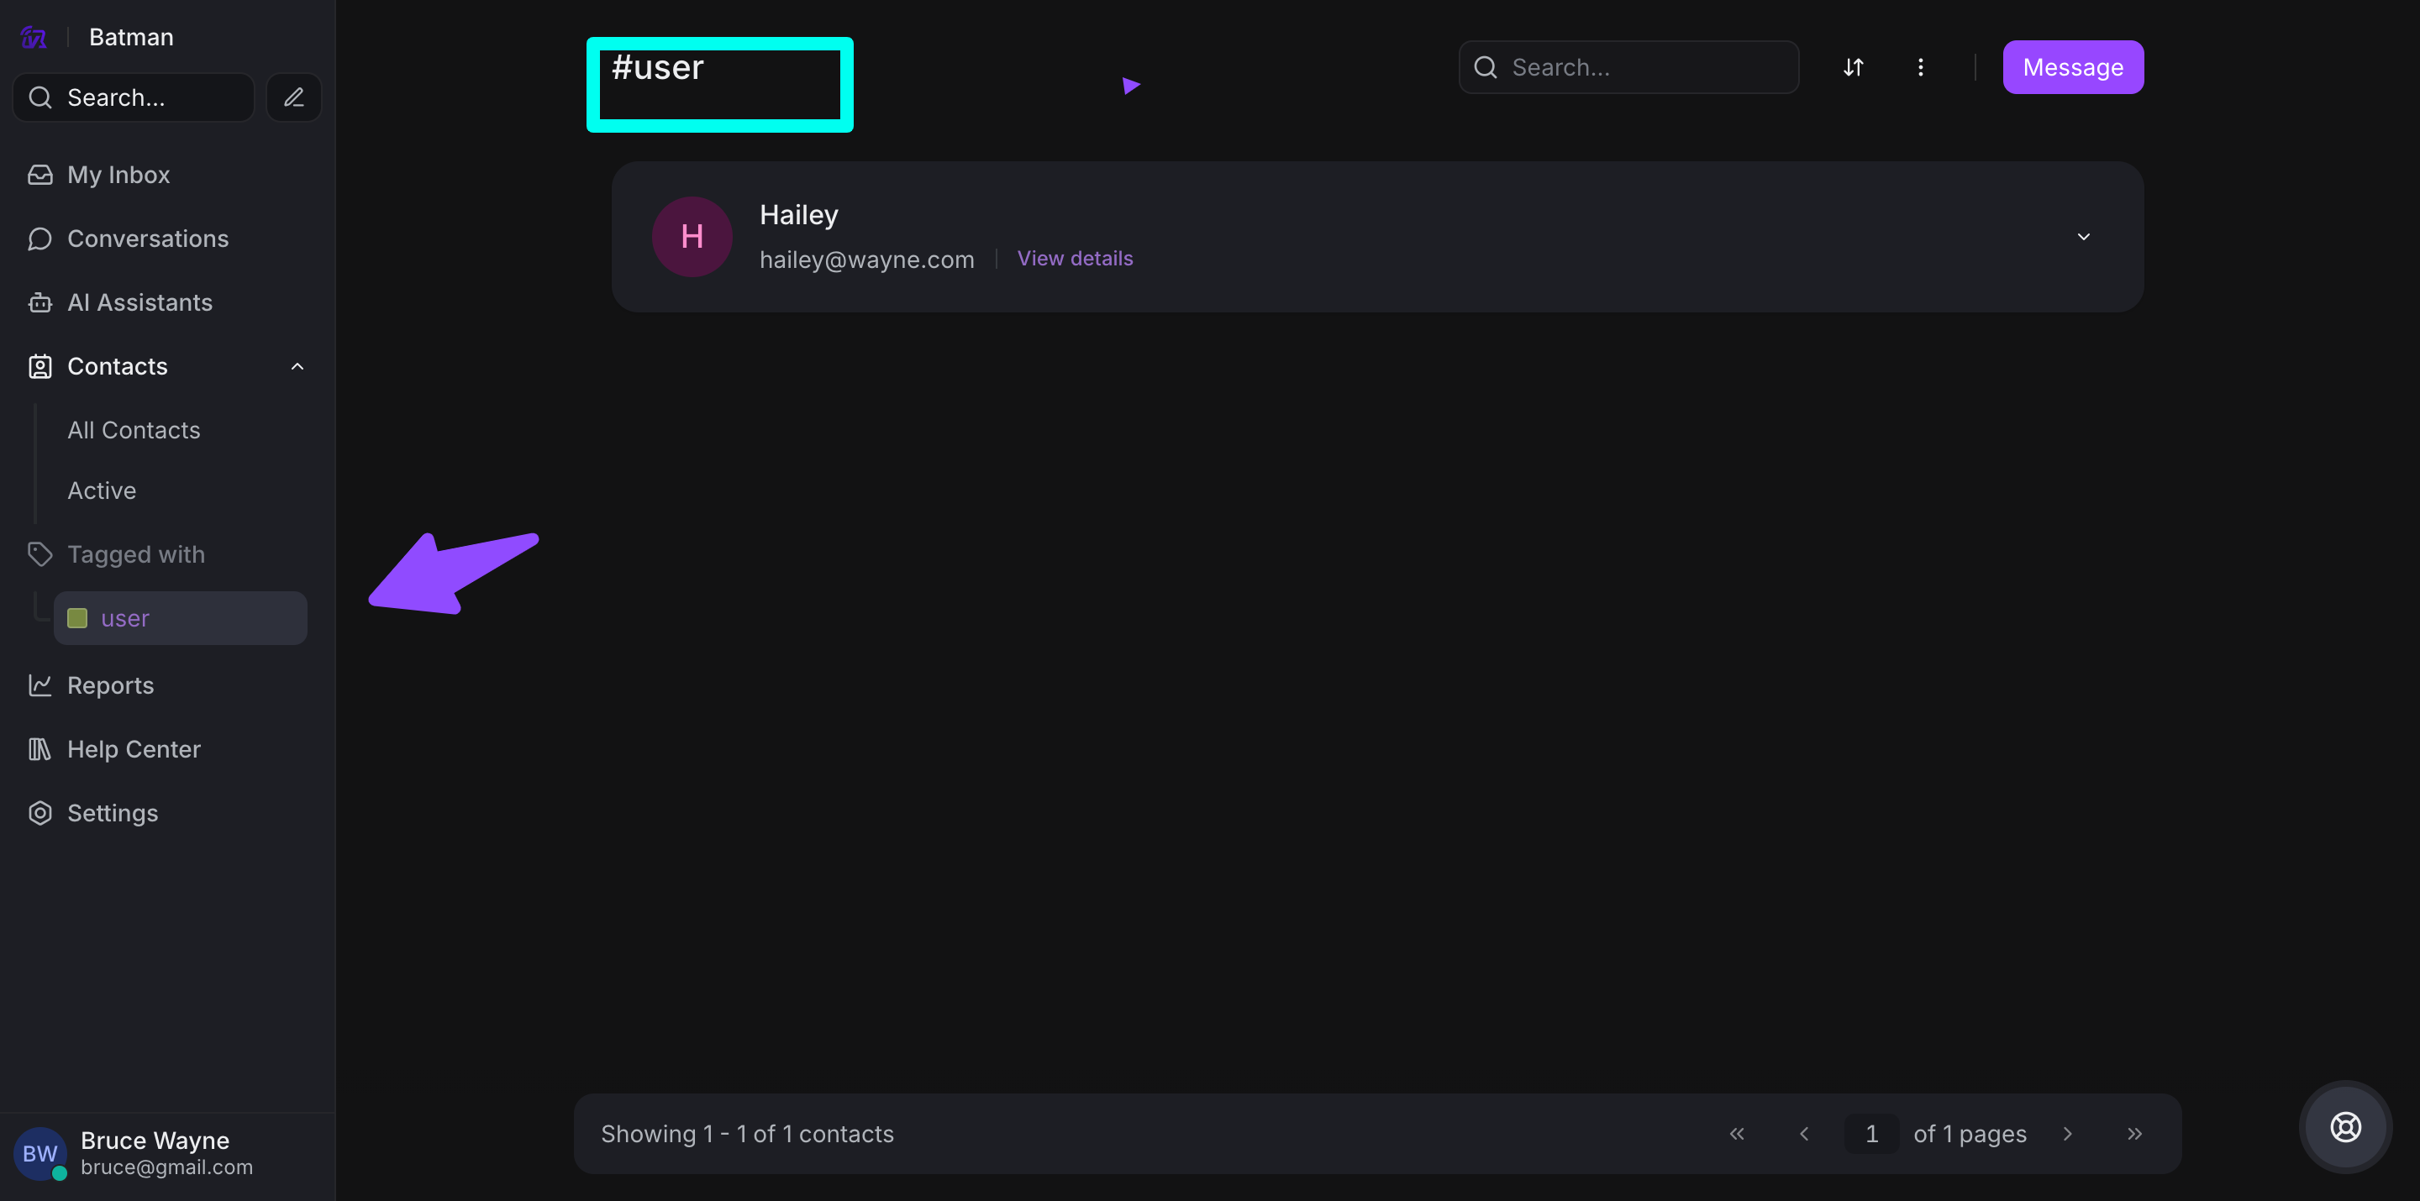
Task: Open Hailey's View details link
Action: 1075,258
